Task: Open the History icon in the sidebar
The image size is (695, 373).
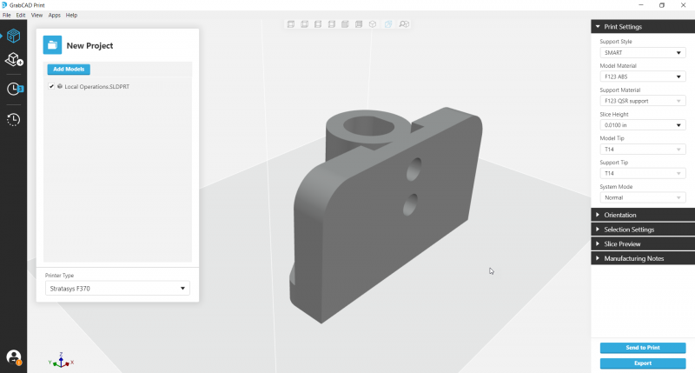Action: pyautogui.click(x=13, y=119)
